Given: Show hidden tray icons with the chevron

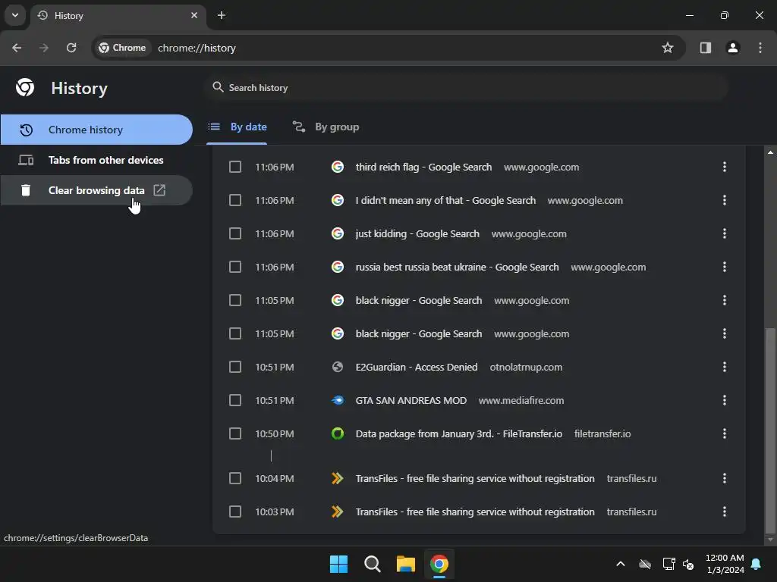Looking at the screenshot, I should click(x=620, y=564).
